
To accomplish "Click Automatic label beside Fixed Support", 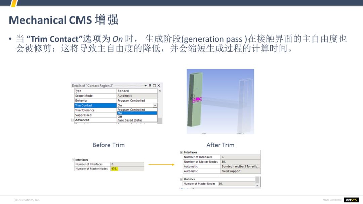I will tap(191, 171).
